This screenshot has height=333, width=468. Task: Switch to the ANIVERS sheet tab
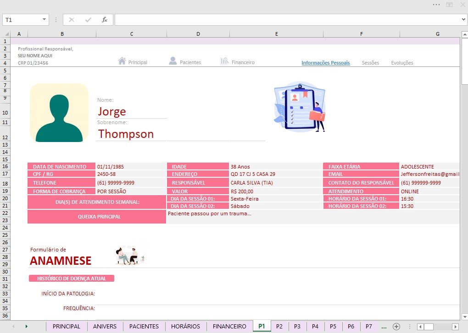coord(105,327)
